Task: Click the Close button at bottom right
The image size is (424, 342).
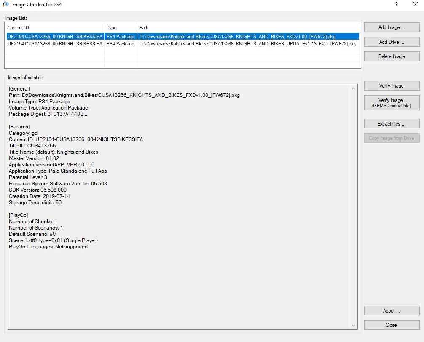Action: [x=392, y=325]
